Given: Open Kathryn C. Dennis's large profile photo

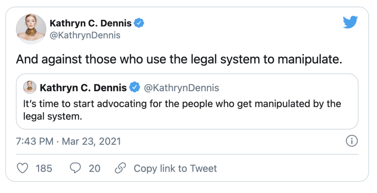Looking at the screenshot, I should click(x=31, y=29).
